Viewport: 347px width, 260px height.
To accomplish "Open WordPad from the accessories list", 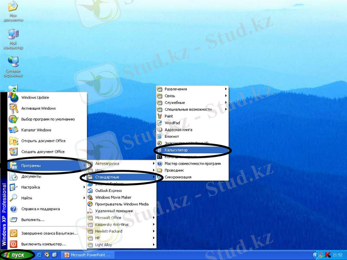I will pyautogui.click(x=172, y=123).
